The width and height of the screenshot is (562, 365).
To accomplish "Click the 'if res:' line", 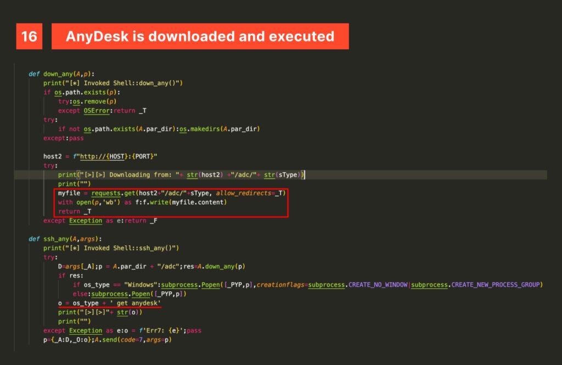I will coord(71,276).
